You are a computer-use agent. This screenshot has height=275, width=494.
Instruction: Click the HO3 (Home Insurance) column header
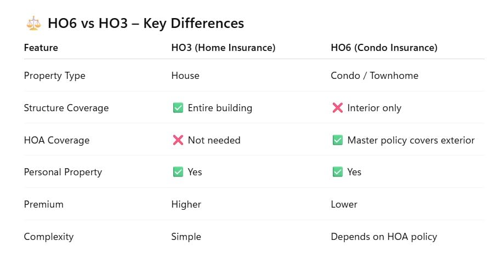pos(223,48)
